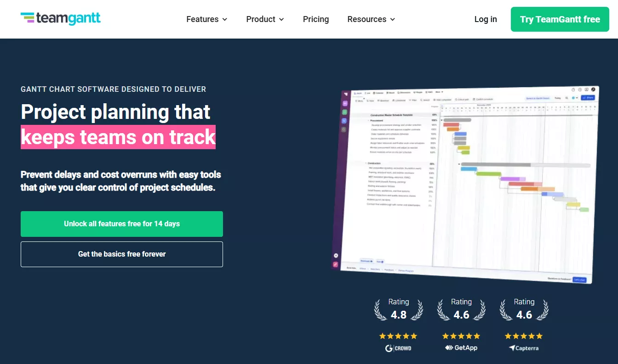Collapse the Construction group bar triangle in the preview
This screenshot has width=618, height=364.
click(x=459, y=164)
